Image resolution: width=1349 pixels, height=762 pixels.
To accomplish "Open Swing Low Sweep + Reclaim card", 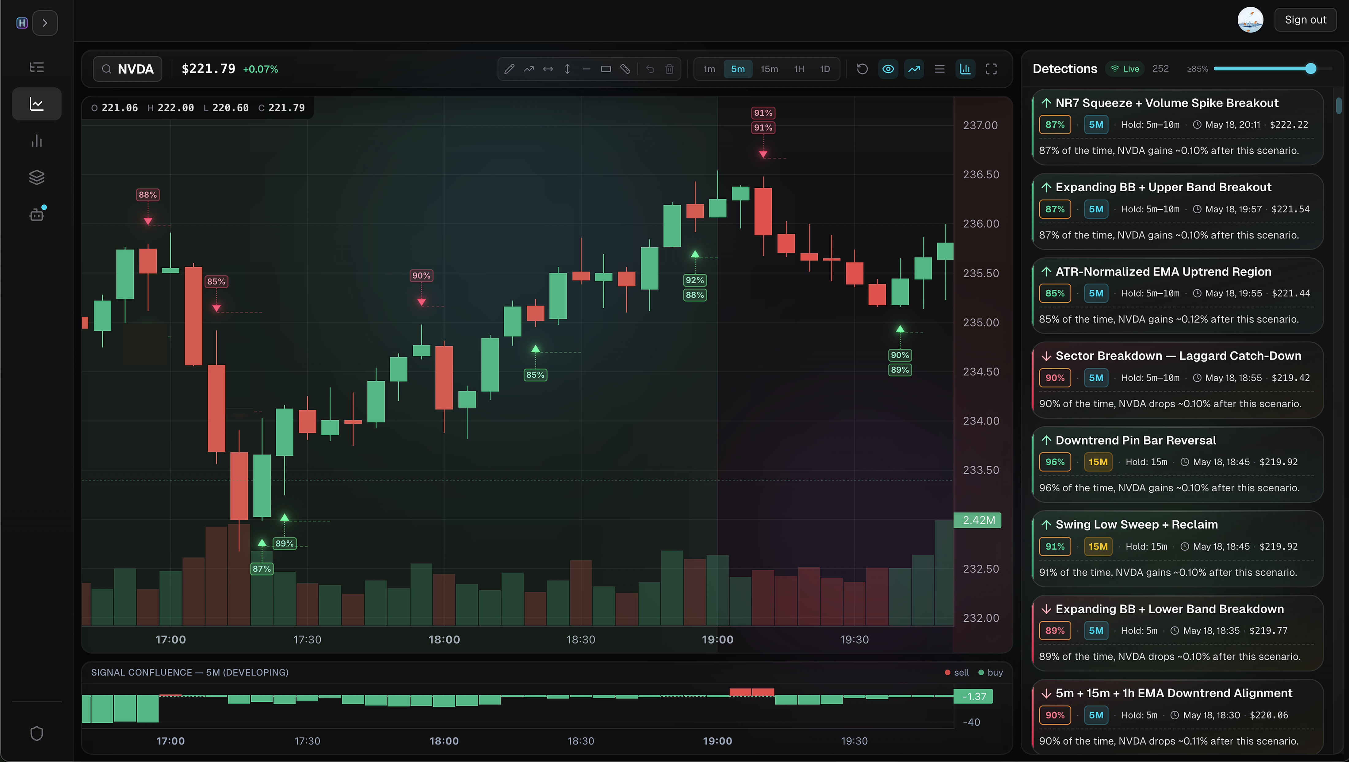I will 1177,549.
